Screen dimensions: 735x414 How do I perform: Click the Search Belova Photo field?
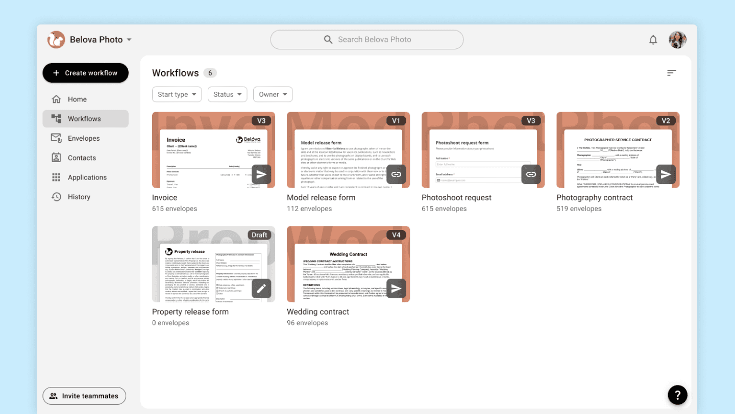click(x=367, y=40)
